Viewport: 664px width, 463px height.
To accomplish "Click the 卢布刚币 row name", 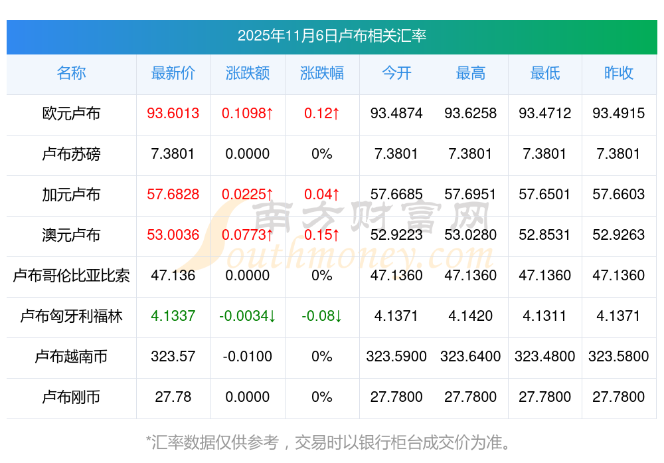I will click(71, 397).
